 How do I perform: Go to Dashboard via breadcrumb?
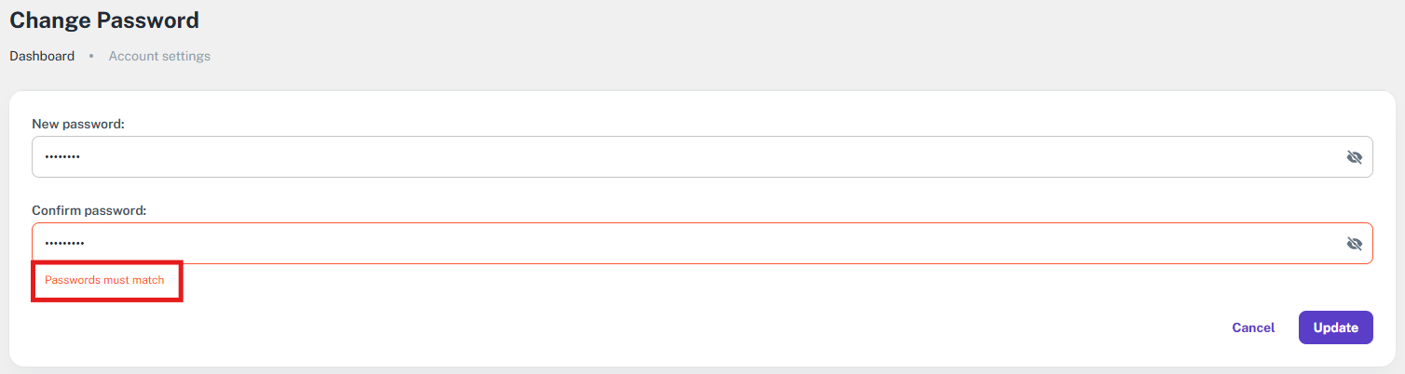(x=42, y=56)
